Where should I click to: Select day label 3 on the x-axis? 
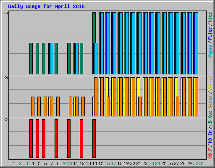tap(26, 163)
